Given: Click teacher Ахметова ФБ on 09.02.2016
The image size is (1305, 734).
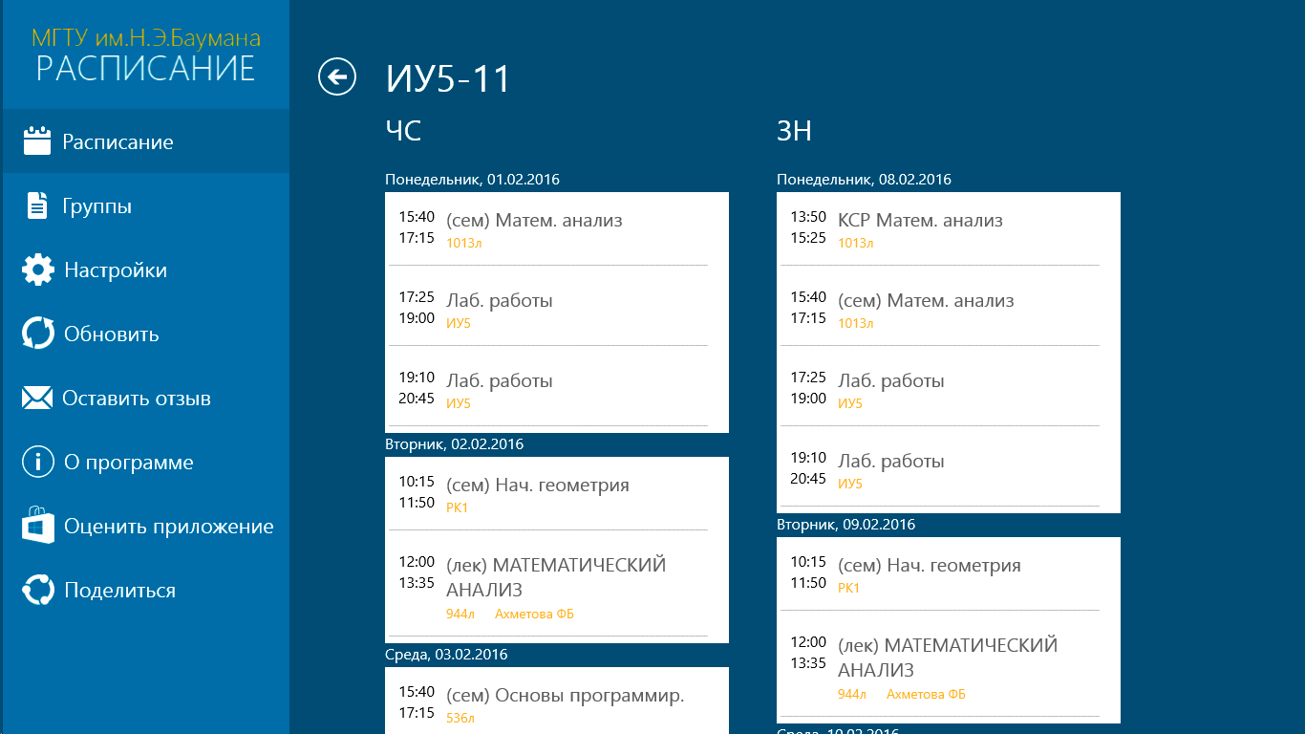Looking at the screenshot, I should [x=926, y=695].
